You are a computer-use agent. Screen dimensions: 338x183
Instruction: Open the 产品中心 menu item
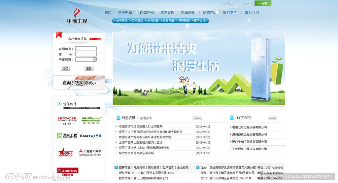(147, 13)
